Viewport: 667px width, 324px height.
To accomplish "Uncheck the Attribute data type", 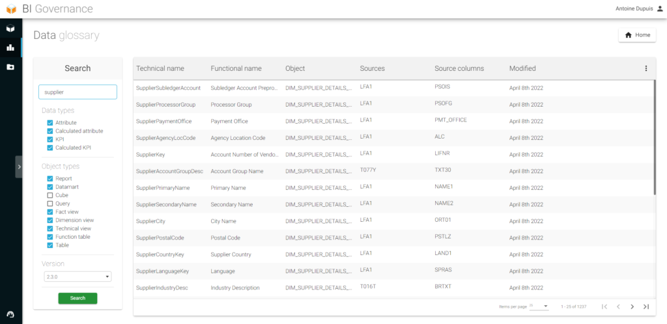I will coord(50,123).
